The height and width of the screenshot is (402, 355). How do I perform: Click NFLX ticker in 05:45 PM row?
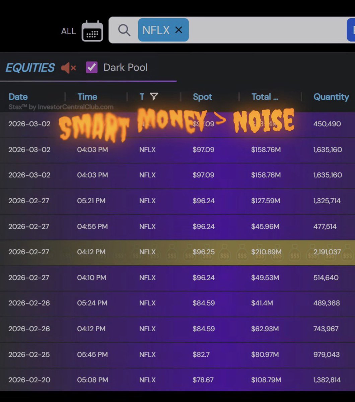click(x=147, y=354)
